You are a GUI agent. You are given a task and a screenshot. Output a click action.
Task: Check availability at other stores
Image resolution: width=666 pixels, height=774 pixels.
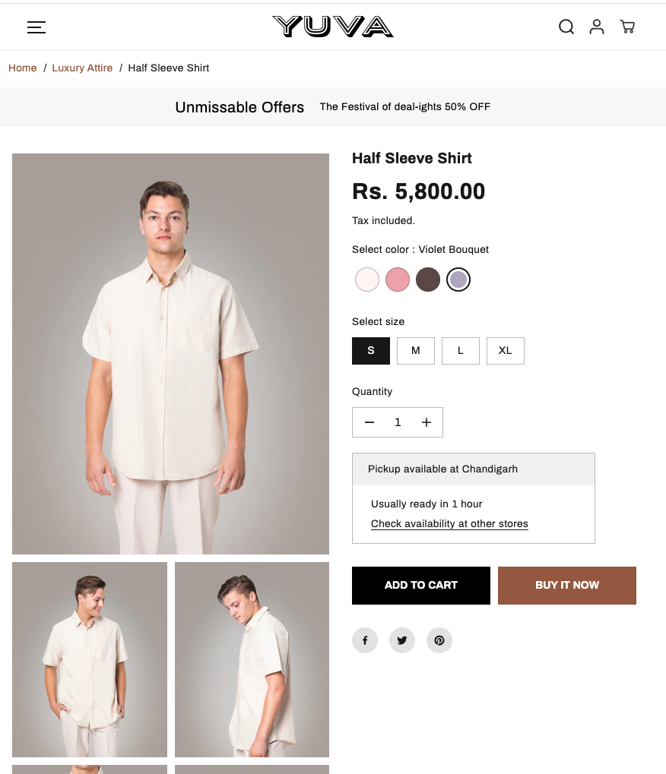(449, 524)
